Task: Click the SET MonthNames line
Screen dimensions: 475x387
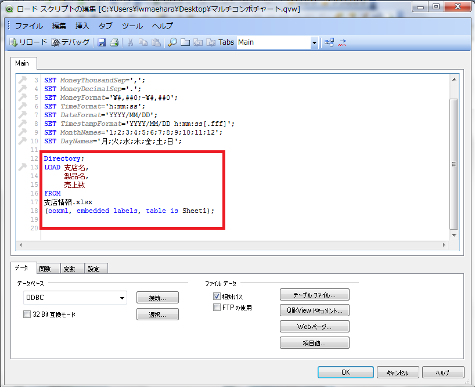Action: 134,132
